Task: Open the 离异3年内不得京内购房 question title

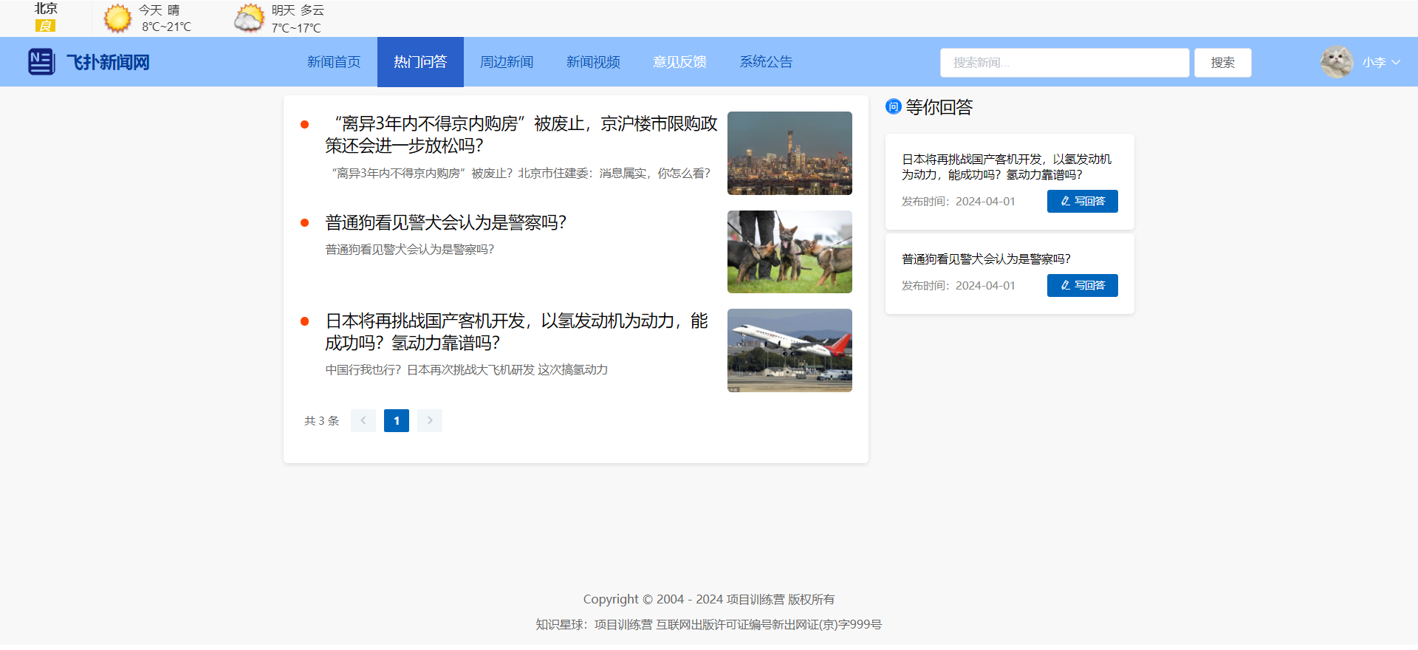Action: tap(521, 134)
